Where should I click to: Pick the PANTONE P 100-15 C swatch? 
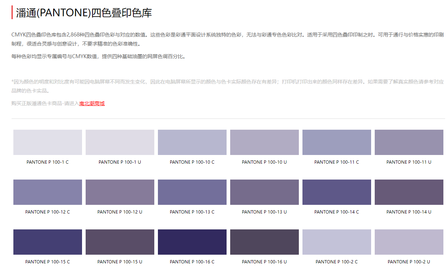48,242
